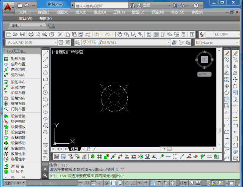Click workspace settings gear icon
Viewport: 243px width, 187px height.
[61, 42]
